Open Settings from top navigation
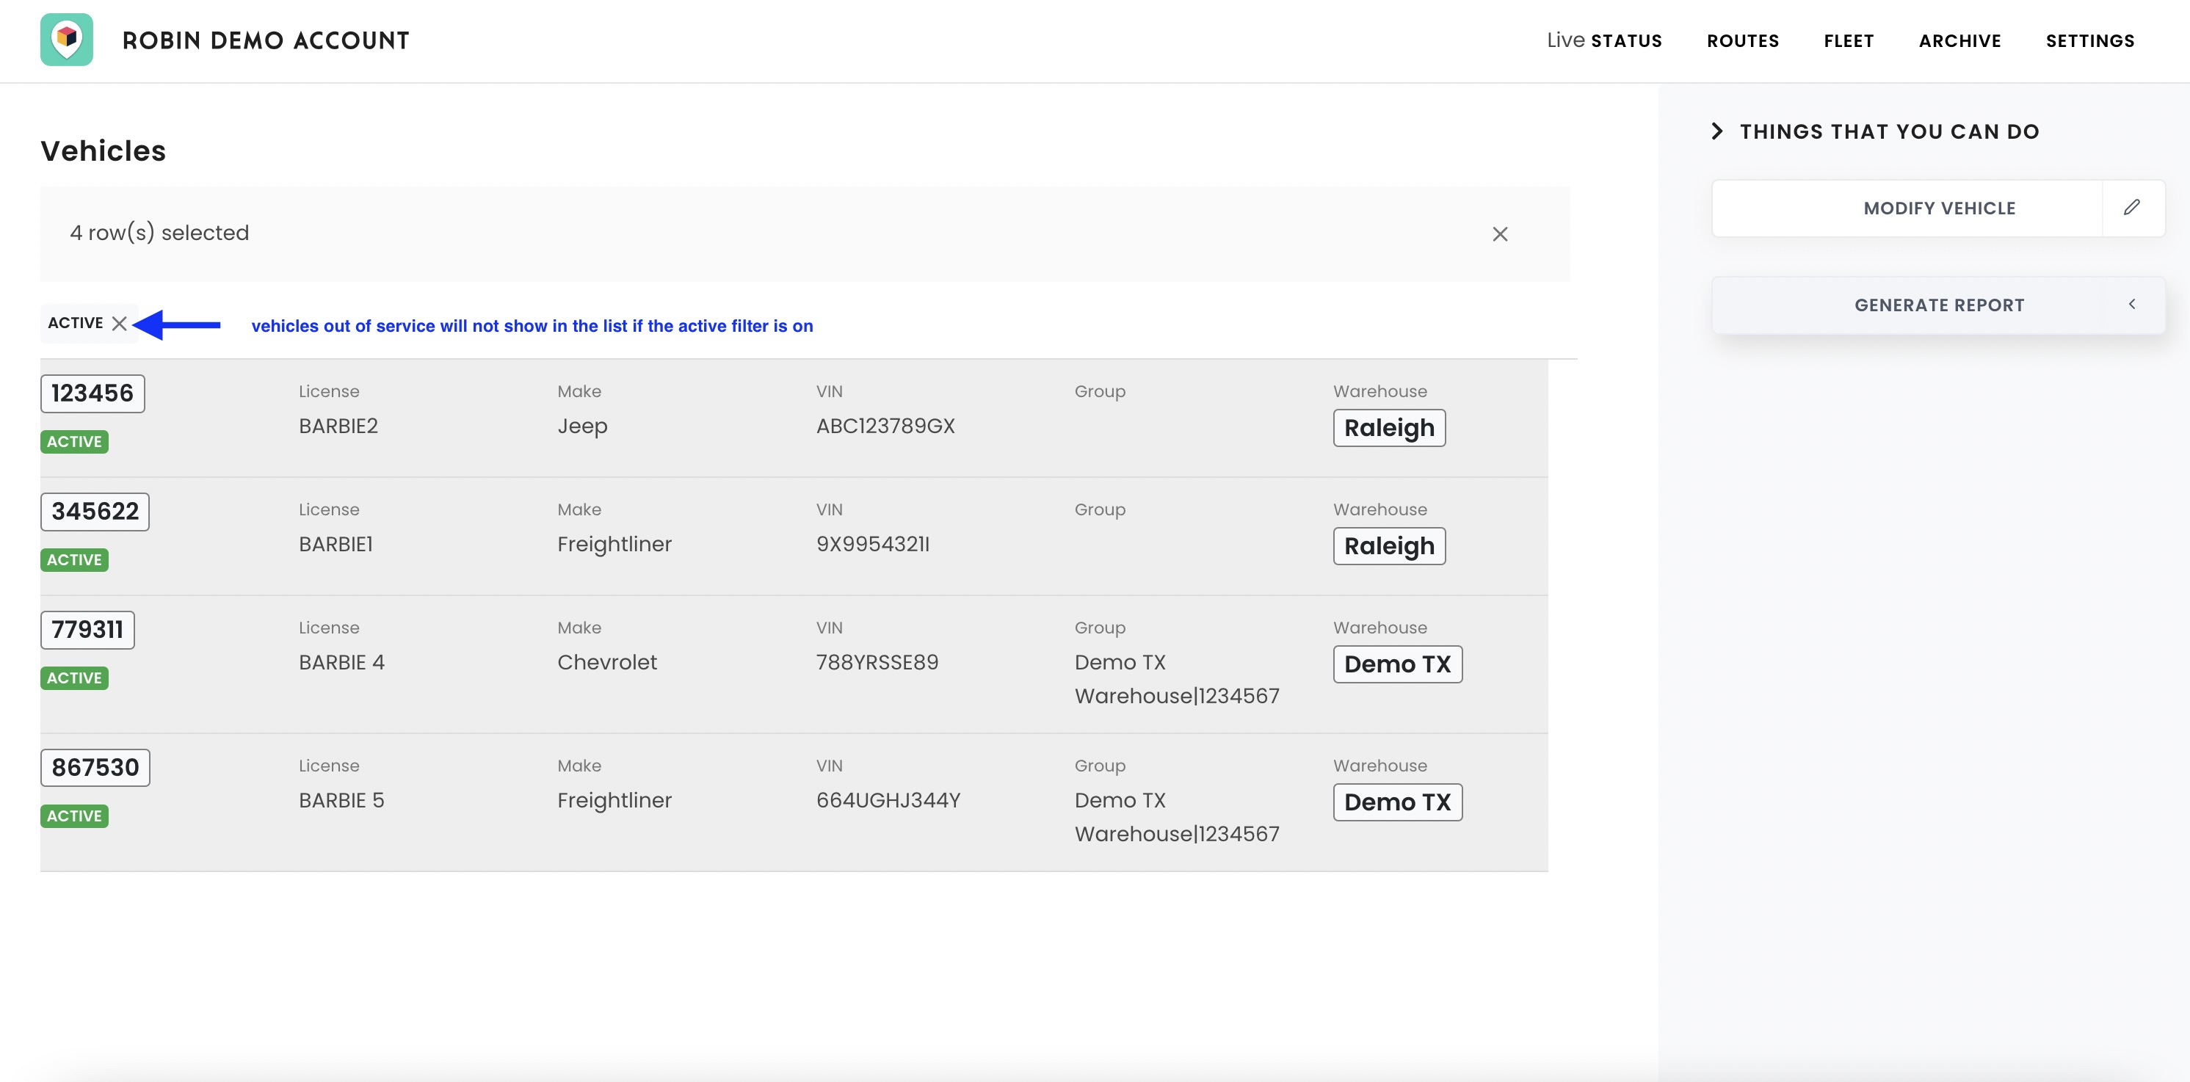The width and height of the screenshot is (2190, 1082). (2089, 40)
